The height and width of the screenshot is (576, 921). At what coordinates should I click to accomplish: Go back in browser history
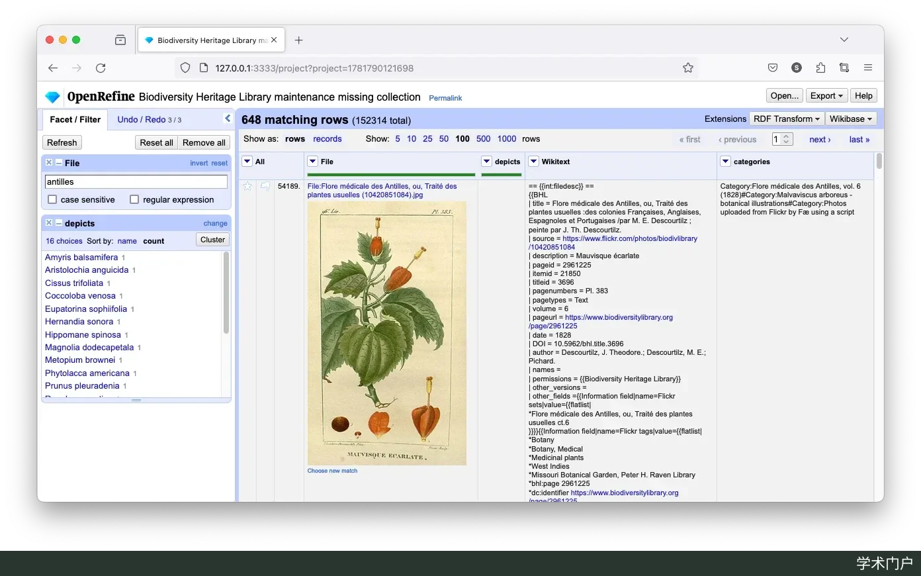[53, 68]
